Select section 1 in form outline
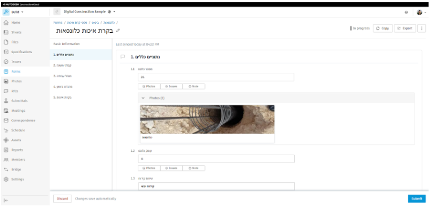 (x=81, y=55)
